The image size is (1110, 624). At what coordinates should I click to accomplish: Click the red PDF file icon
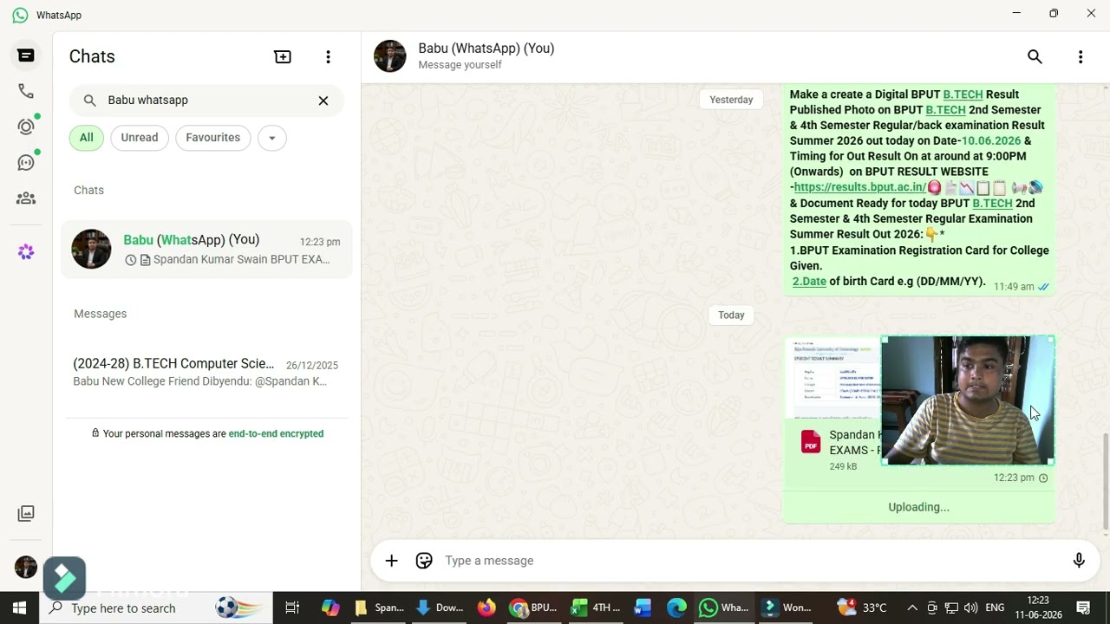pyautogui.click(x=811, y=442)
